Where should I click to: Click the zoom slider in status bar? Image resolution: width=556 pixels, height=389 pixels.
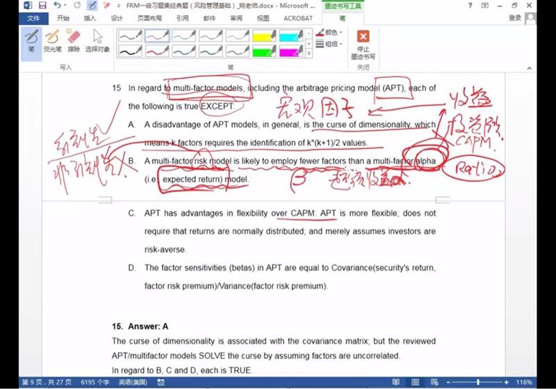tap(477, 382)
